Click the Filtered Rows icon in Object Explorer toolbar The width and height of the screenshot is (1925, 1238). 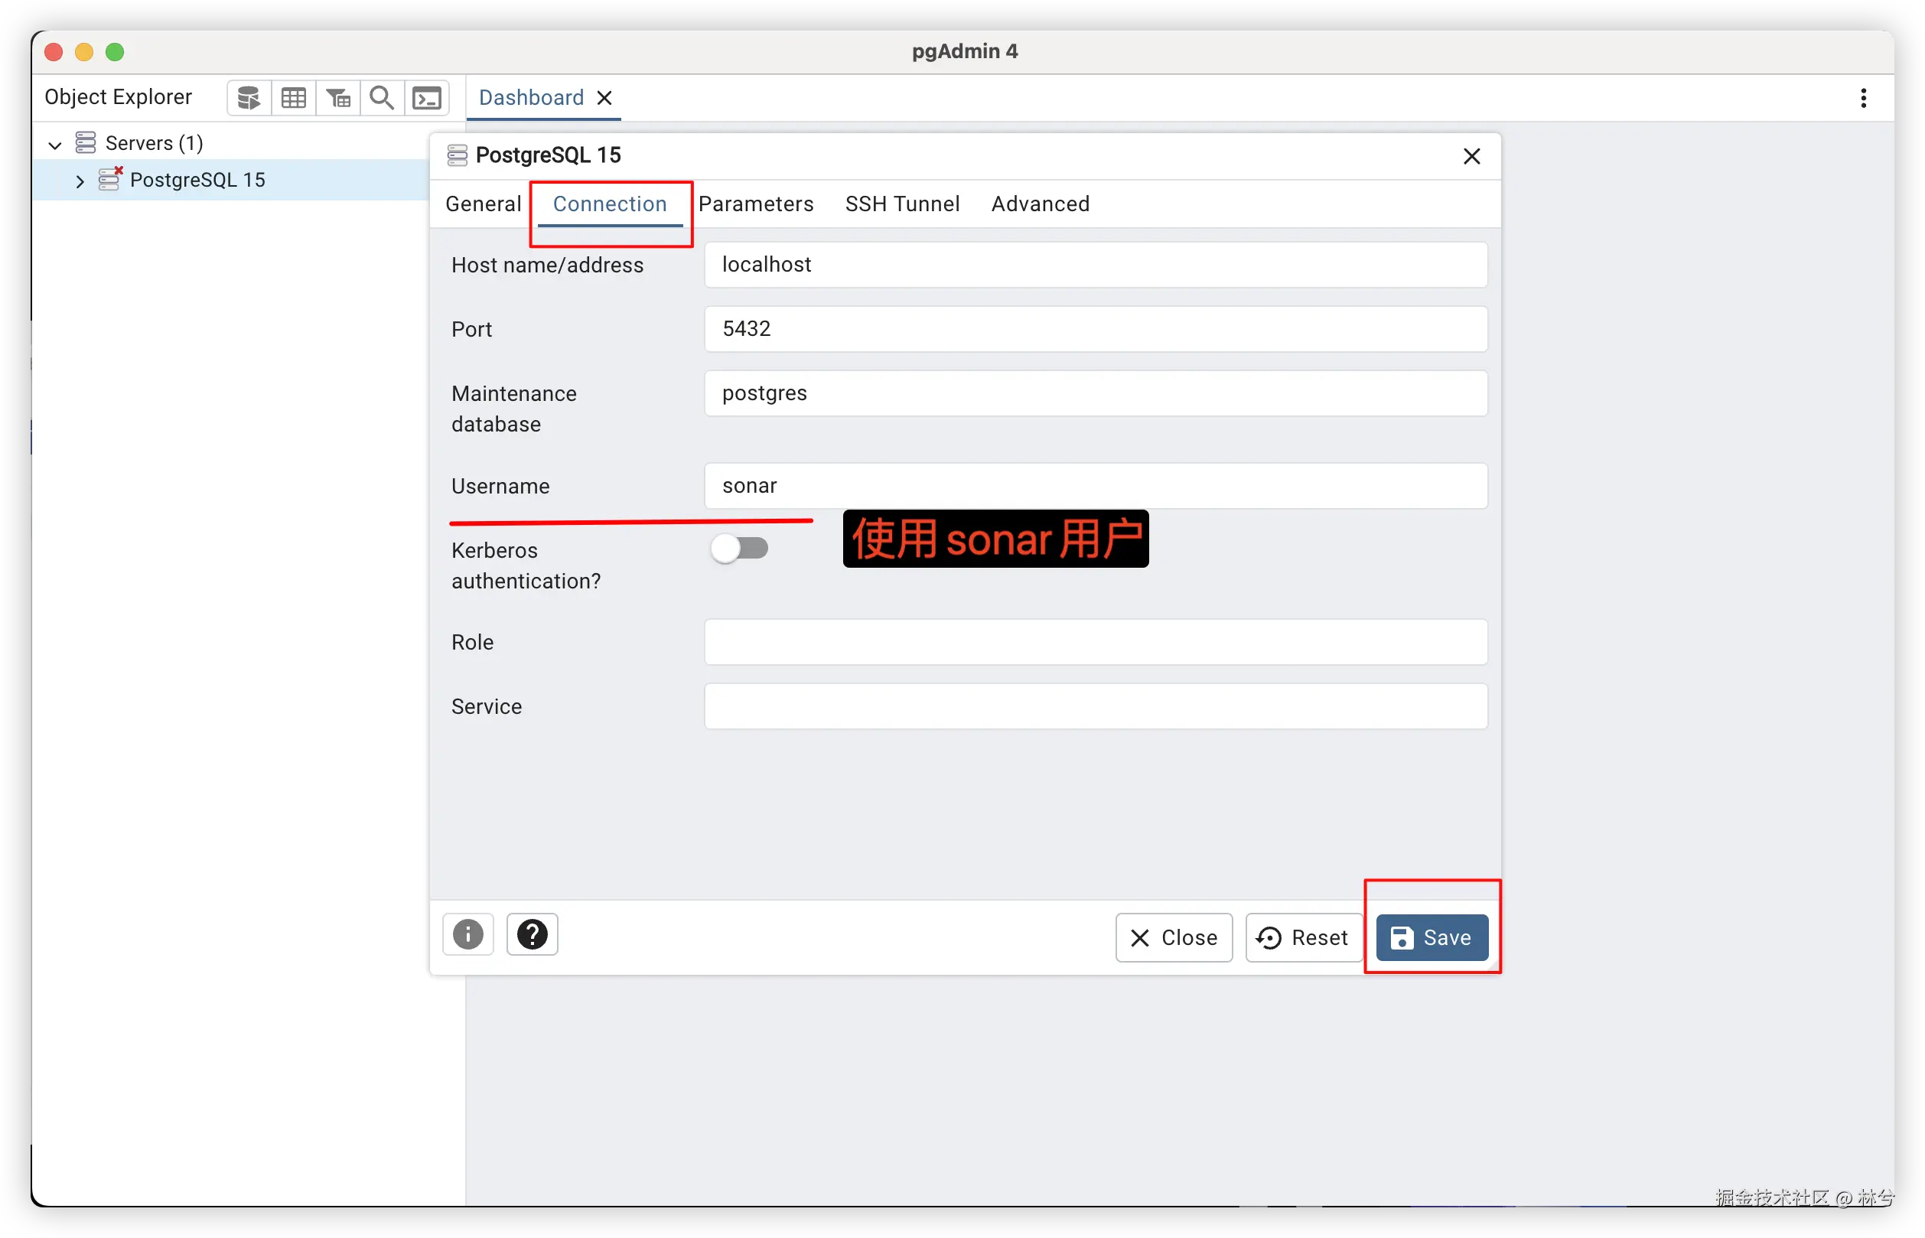pos(338,98)
